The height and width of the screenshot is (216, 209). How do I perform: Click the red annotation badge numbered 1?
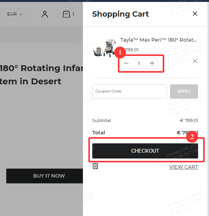pyautogui.click(x=120, y=52)
